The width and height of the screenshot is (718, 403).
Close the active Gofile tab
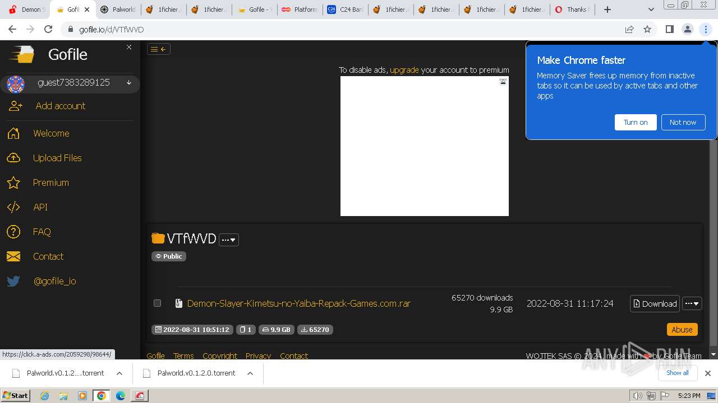pos(87,10)
